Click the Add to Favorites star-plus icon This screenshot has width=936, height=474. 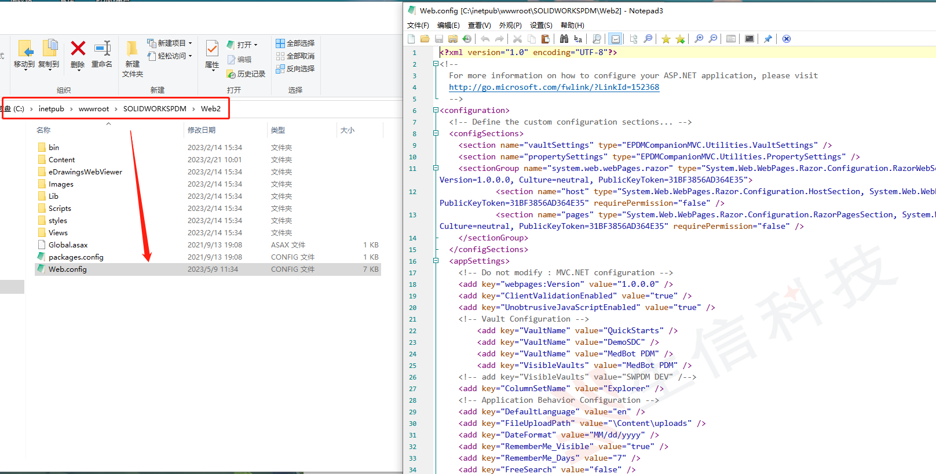680,39
